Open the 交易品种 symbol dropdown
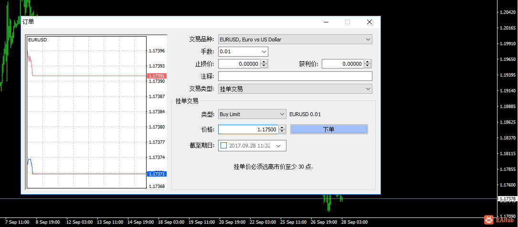The width and height of the screenshot is (518, 227). pos(295,39)
